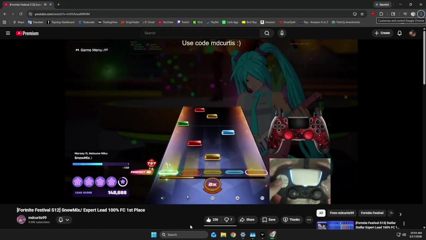Mute the tab via speaker icon
This screenshot has height=240, width=426.
[x=45, y=5]
